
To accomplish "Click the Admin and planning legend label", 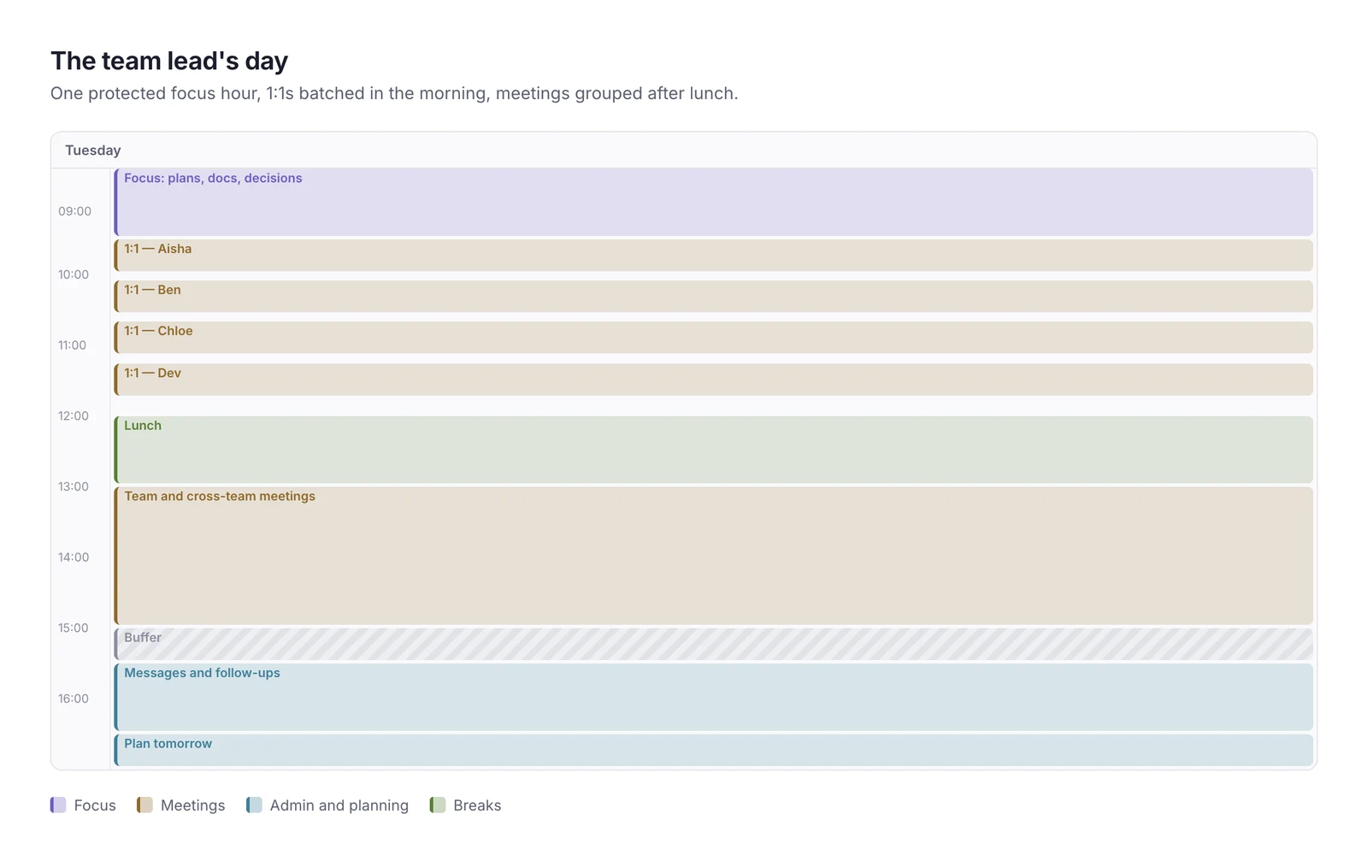I will pyautogui.click(x=339, y=805).
